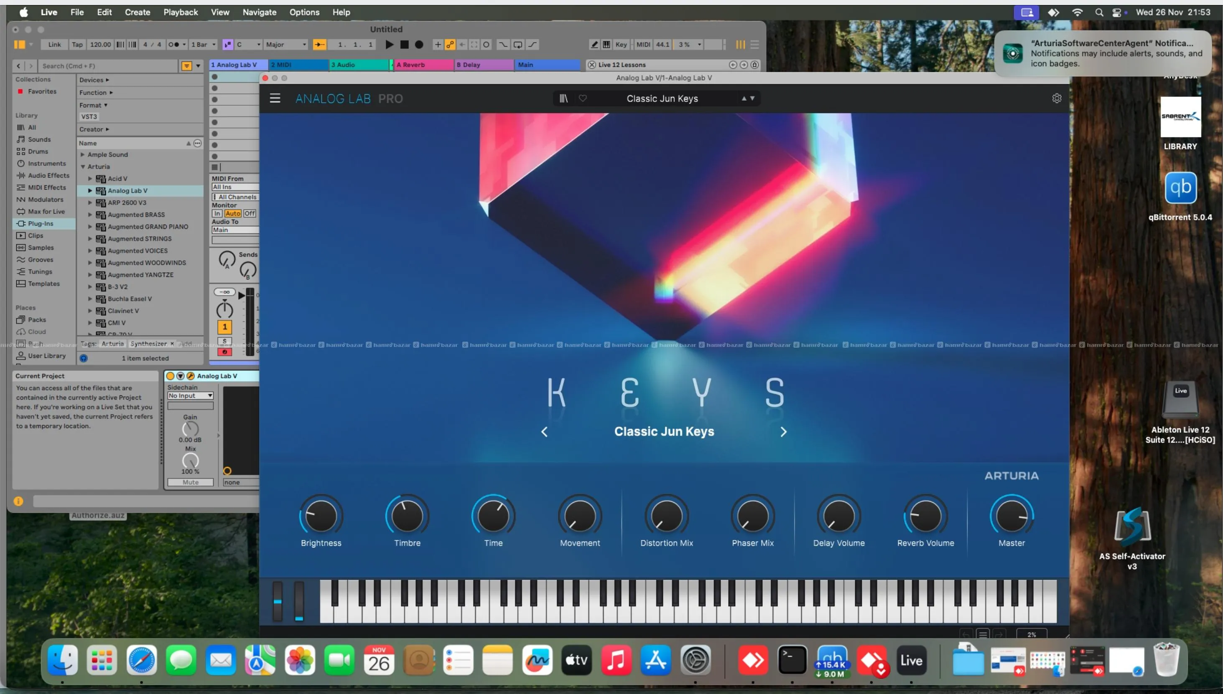Click the device Mute button
The image size is (1223, 694).
click(x=190, y=482)
